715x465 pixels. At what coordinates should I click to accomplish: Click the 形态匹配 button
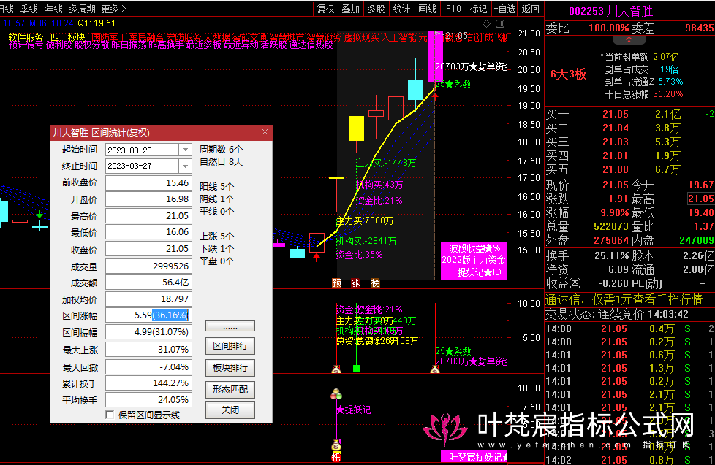pos(230,389)
